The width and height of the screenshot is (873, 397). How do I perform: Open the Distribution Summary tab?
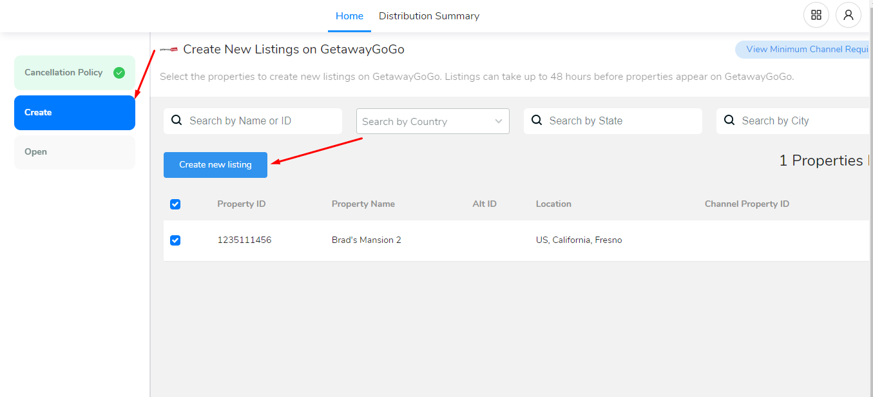429,16
